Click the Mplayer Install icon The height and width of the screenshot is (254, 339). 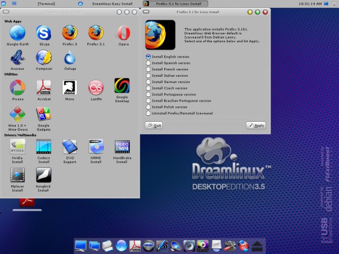click(x=17, y=175)
